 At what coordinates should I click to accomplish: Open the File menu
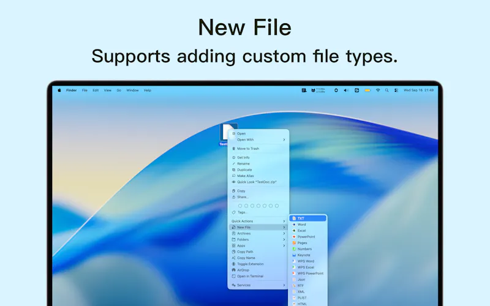coord(85,90)
